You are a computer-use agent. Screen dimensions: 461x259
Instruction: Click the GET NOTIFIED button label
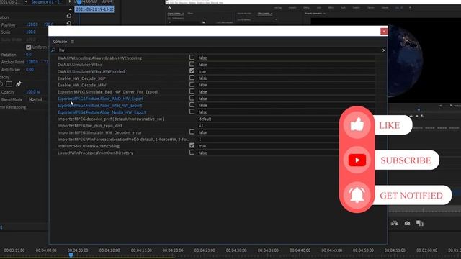(411, 196)
